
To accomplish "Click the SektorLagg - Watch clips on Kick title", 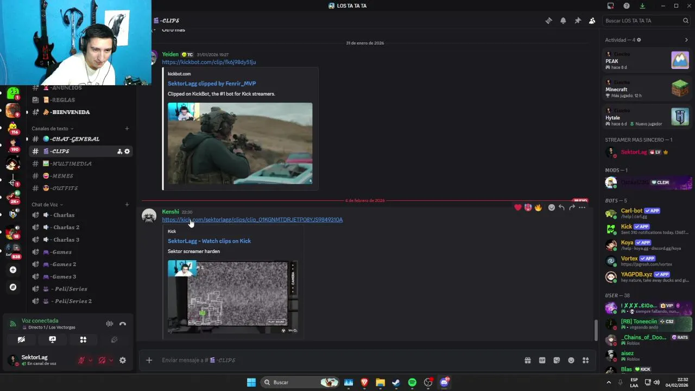I will pos(209,241).
